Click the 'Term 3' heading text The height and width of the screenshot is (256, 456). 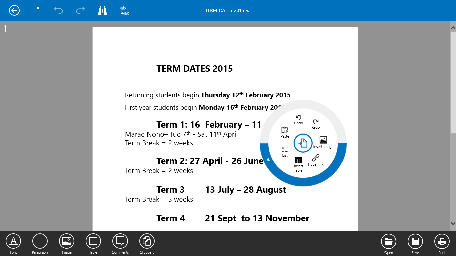tap(170, 190)
